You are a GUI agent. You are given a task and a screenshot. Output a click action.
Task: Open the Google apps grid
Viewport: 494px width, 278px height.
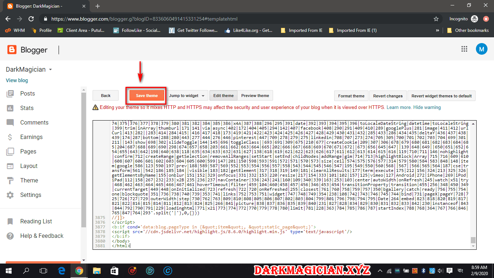click(x=464, y=49)
